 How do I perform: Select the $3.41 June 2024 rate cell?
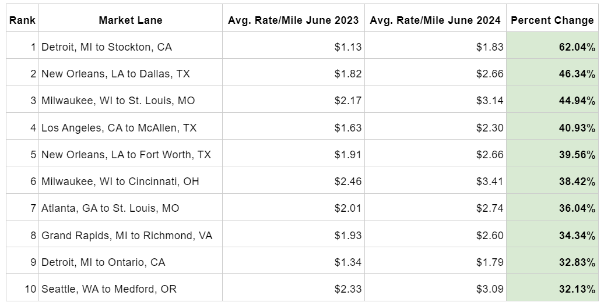[x=436, y=182]
